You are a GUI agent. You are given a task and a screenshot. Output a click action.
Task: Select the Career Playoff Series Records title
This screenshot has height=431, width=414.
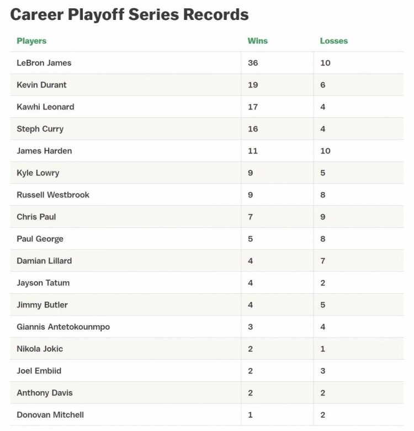[130, 14]
